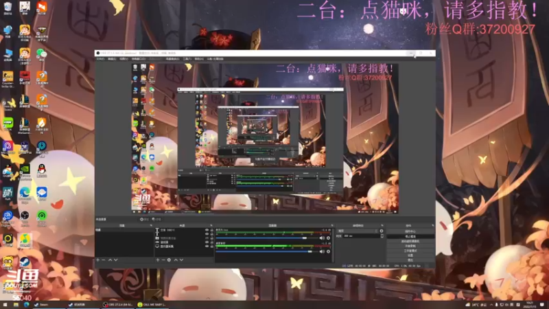Increase the transition duration with the stepper
549x309 pixels.
pos(382,235)
